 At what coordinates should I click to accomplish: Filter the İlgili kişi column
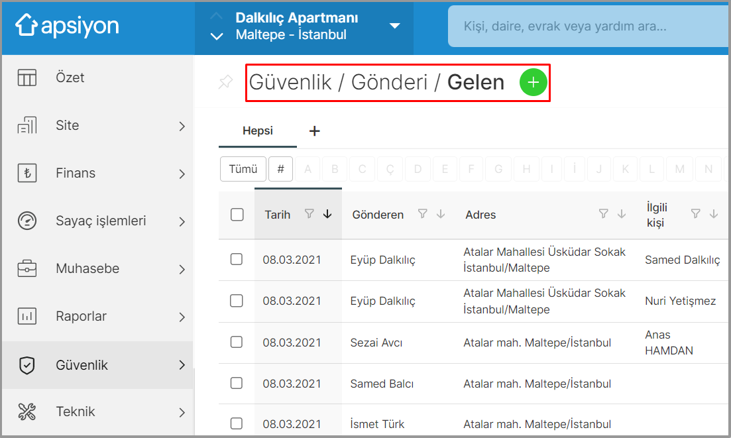[x=696, y=214]
